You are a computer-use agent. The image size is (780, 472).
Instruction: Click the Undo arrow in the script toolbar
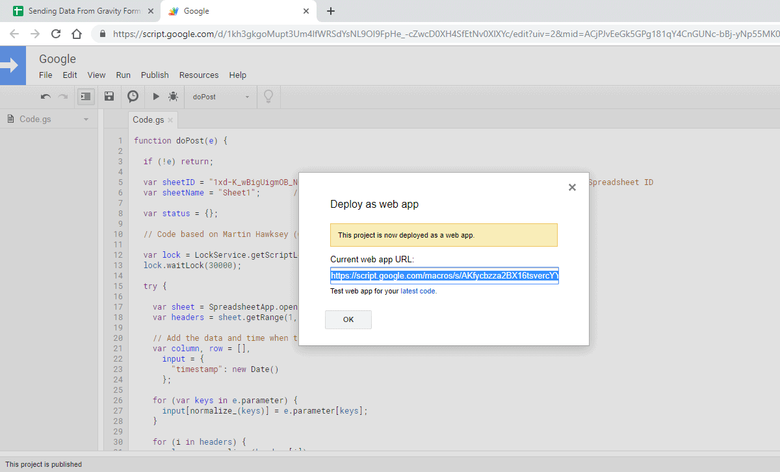(45, 97)
